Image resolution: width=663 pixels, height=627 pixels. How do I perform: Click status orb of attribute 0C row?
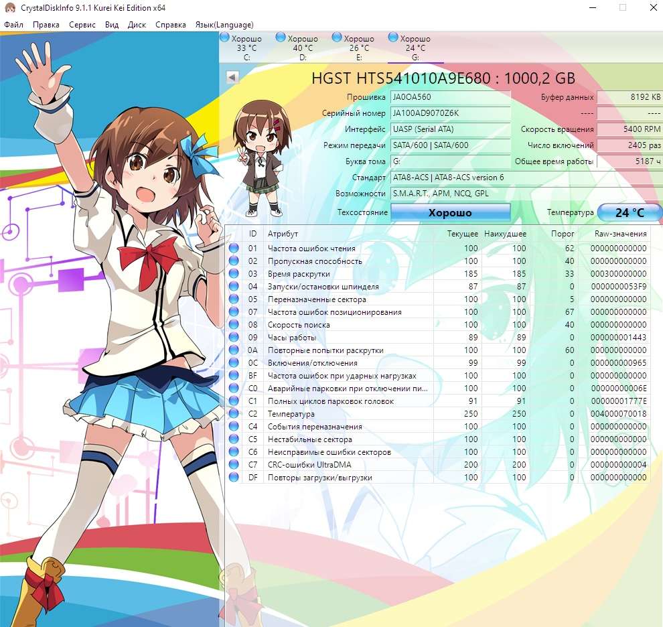tap(234, 362)
